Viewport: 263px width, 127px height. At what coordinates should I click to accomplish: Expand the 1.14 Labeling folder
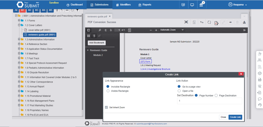tap(19, 91)
